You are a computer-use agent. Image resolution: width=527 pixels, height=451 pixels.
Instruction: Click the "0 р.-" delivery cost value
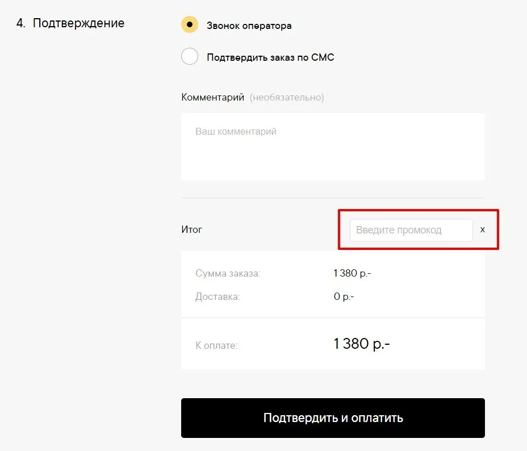click(344, 297)
